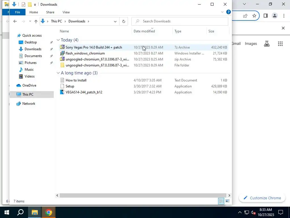Select flash_windows_chromium installer icon
Viewport: 290px width, 218px height.
(x=62, y=53)
